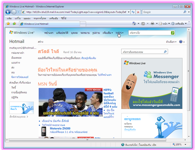Click inside the Google search box
The width and height of the screenshot is (195, 150).
[163, 12]
